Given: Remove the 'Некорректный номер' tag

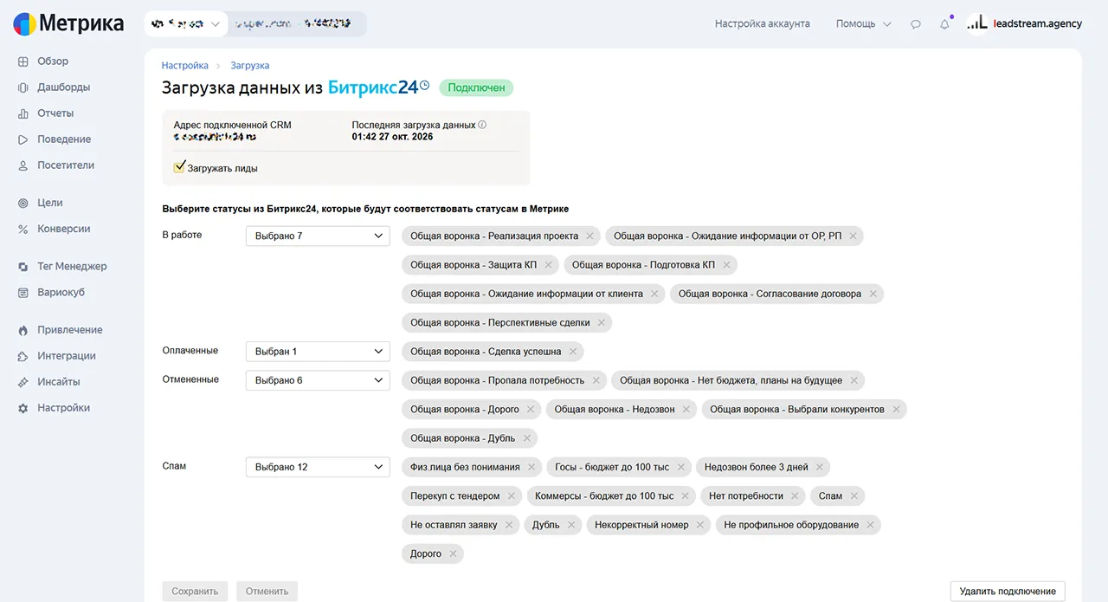Looking at the screenshot, I should [700, 525].
